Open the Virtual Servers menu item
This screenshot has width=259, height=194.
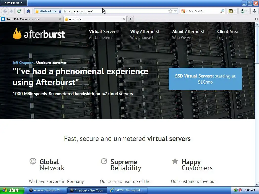click(x=103, y=34)
